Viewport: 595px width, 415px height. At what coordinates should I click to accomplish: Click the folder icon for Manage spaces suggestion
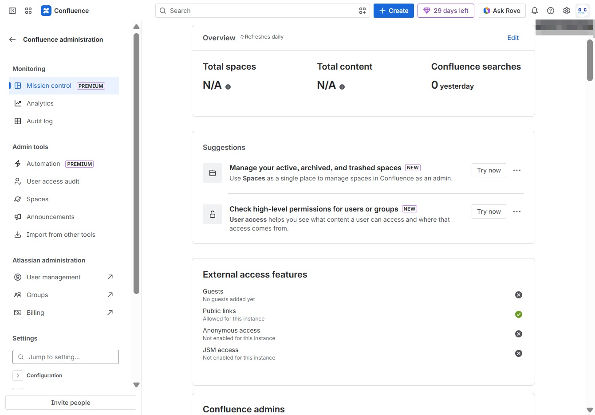[213, 173]
